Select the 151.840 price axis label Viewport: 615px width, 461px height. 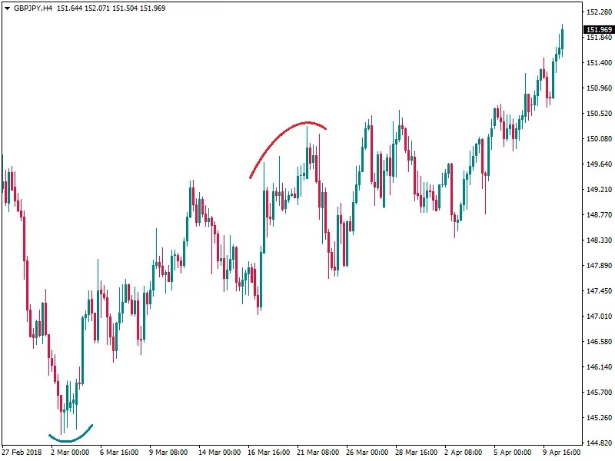click(x=599, y=38)
